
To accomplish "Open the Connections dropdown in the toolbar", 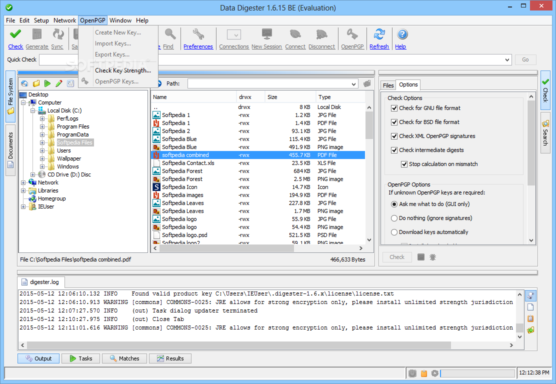I will (234, 34).
